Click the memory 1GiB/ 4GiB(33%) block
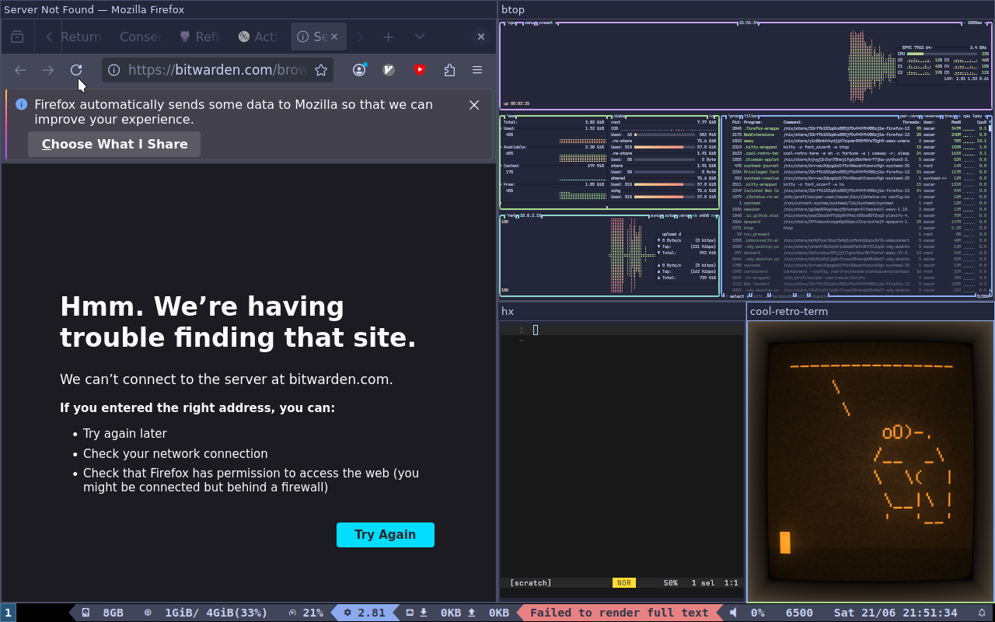 click(x=206, y=613)
